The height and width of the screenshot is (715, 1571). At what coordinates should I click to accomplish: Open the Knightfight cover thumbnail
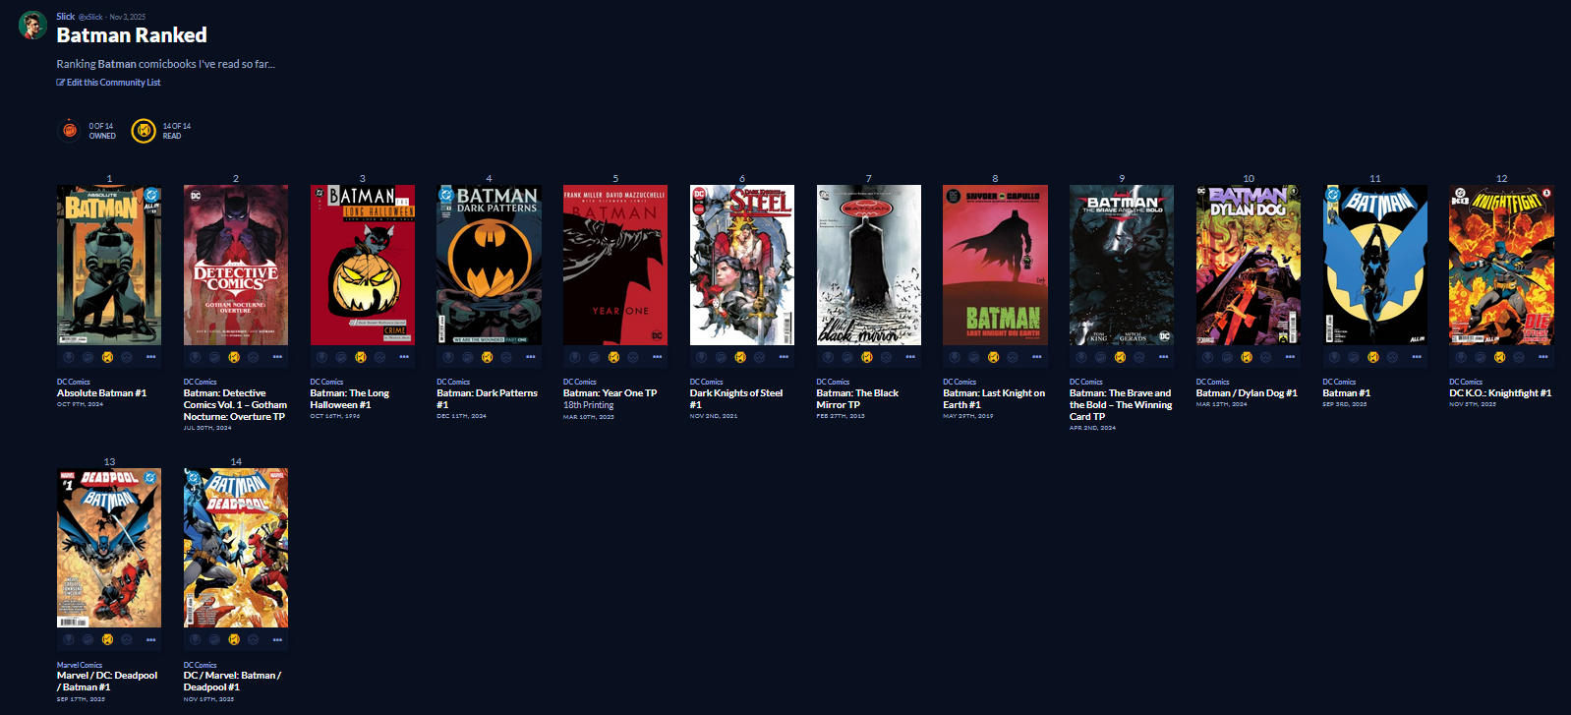[1501, 265]
